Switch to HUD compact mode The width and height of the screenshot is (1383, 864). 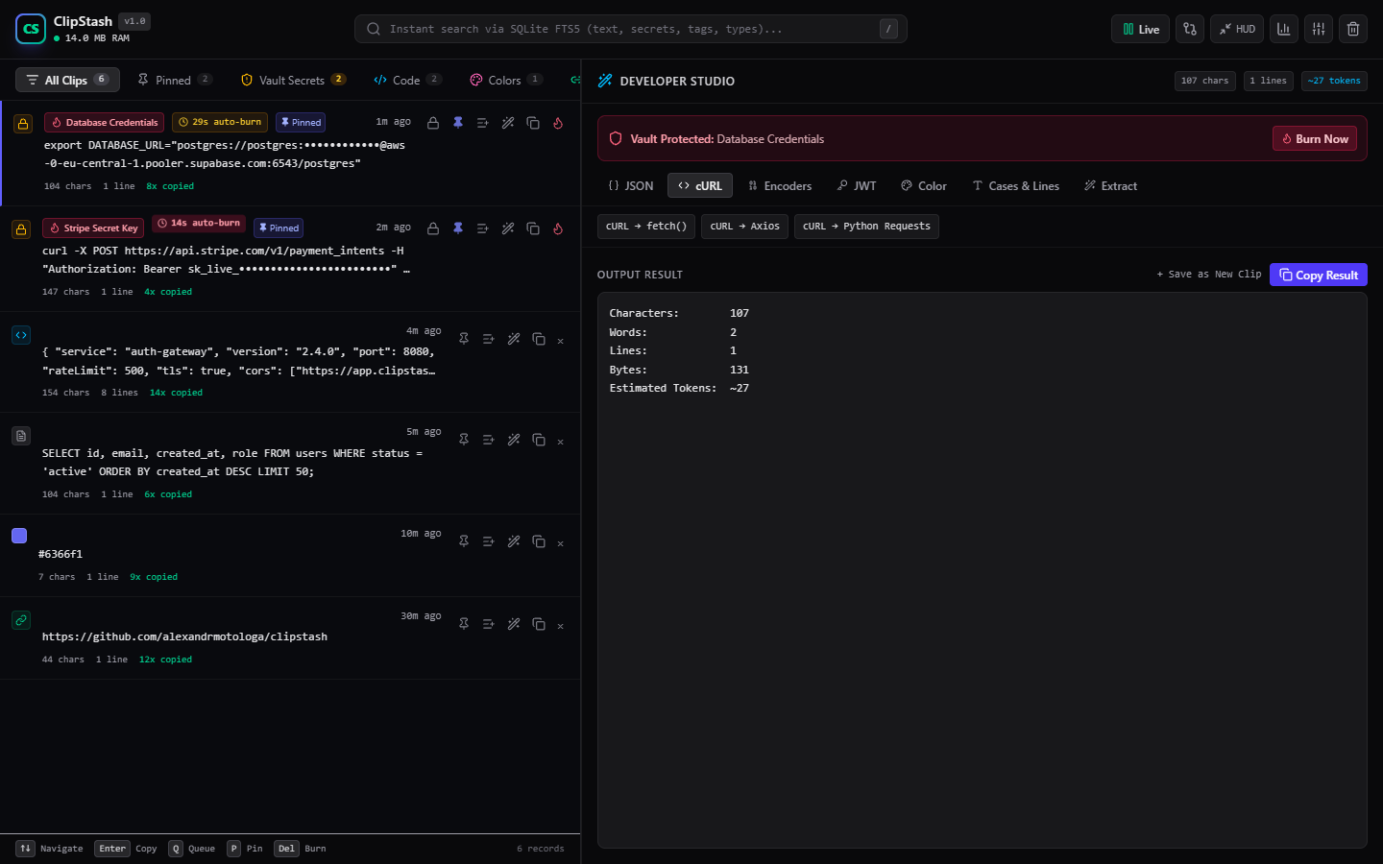click(1237, 29)
